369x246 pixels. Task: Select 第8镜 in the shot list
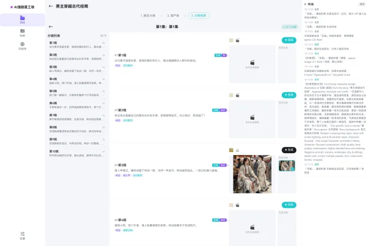click(77, 129)
